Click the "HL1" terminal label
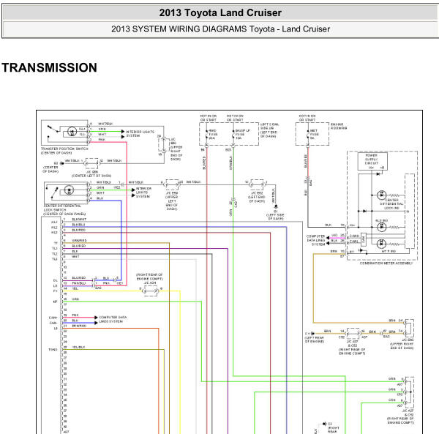The width and height of the screenshot is (439, 434). [x=54, y=222]
